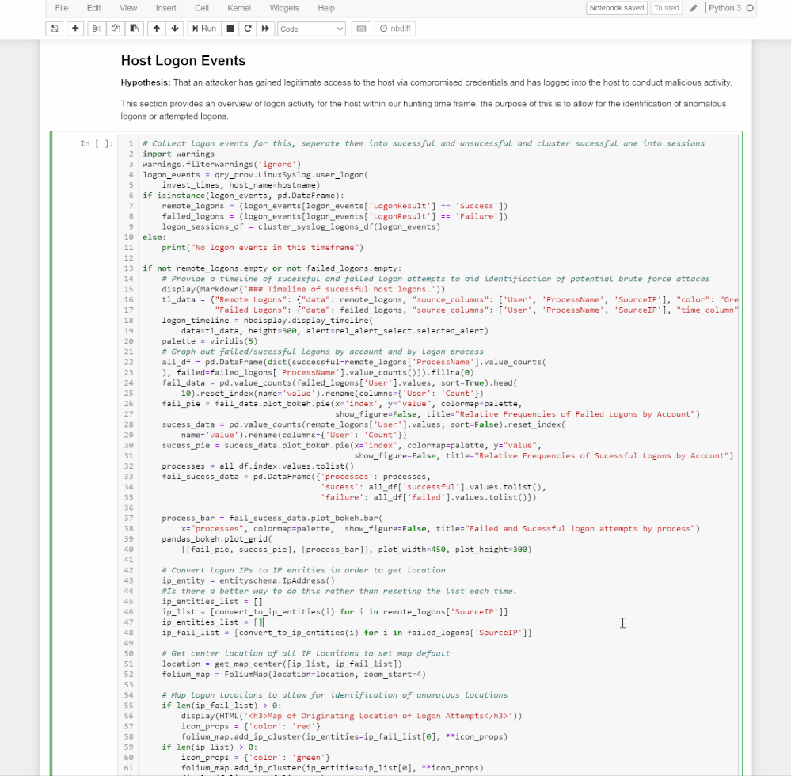Place cursor on 'import warnings' line
Screen dimensions: 791x776
[x=179, y=154]
